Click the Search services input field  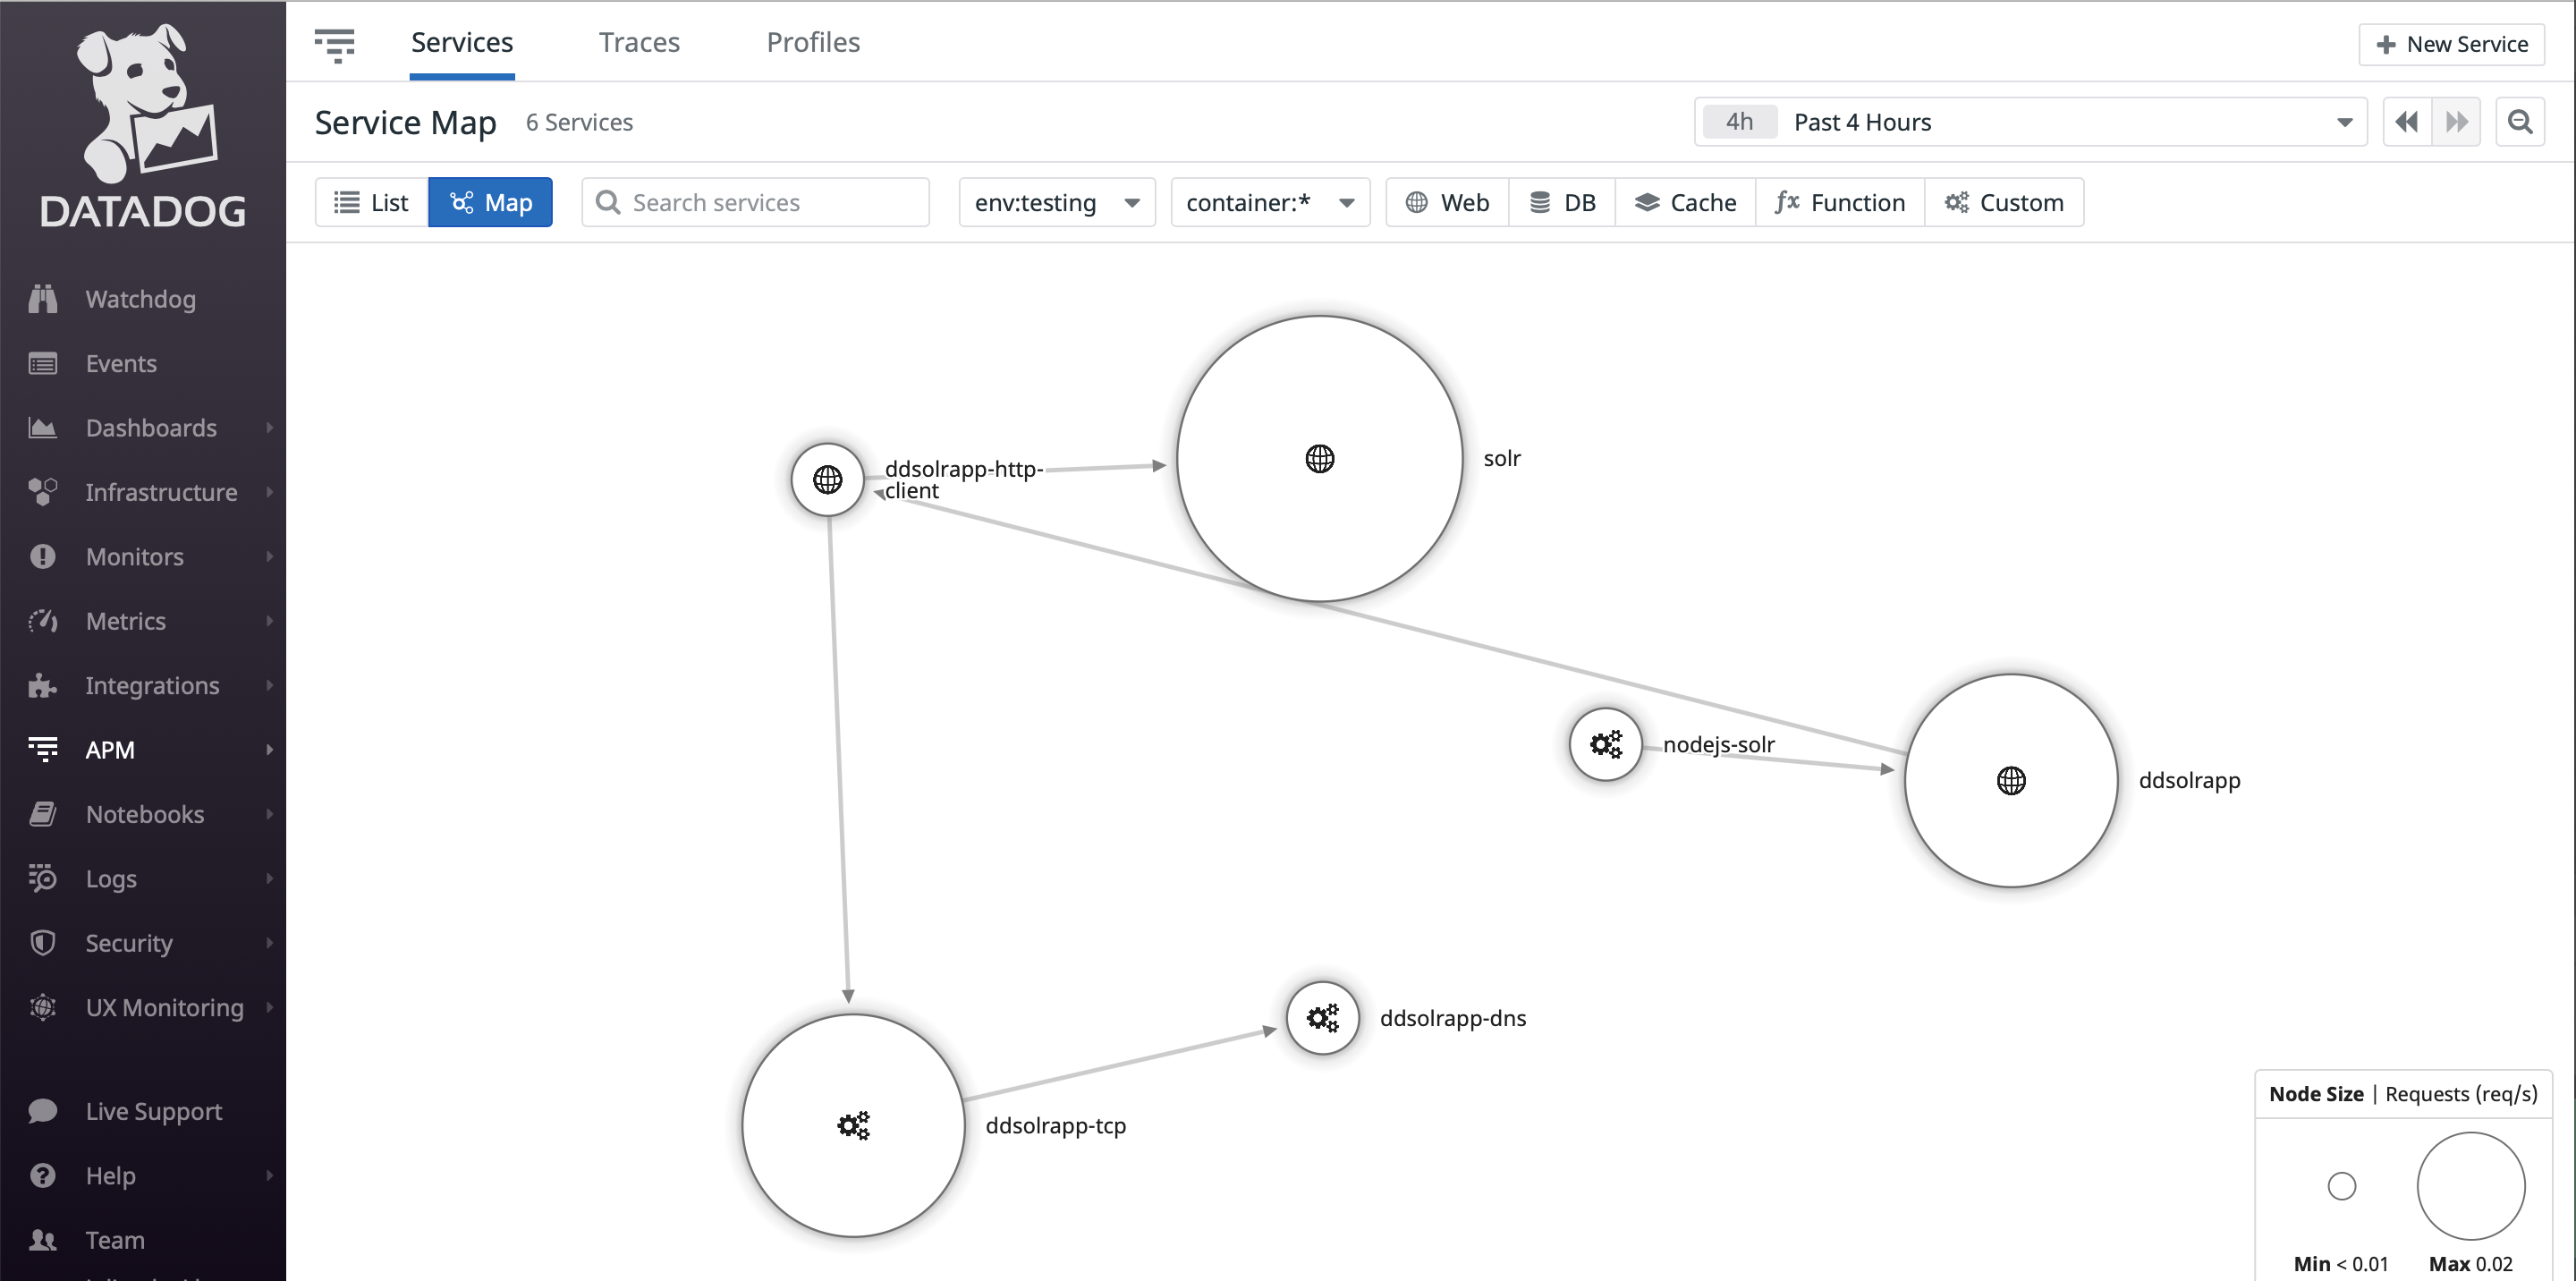tap(758, 202)
